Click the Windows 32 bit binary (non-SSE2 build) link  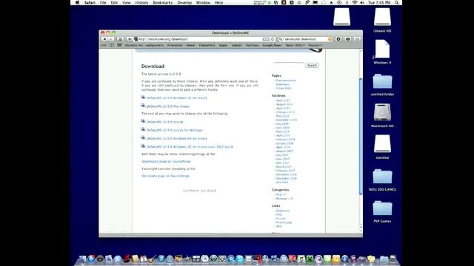point(190,147)
